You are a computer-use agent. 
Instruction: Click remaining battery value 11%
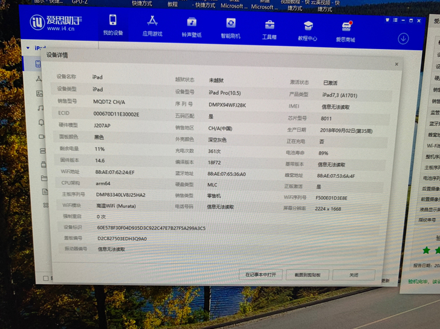pos(100,149)
